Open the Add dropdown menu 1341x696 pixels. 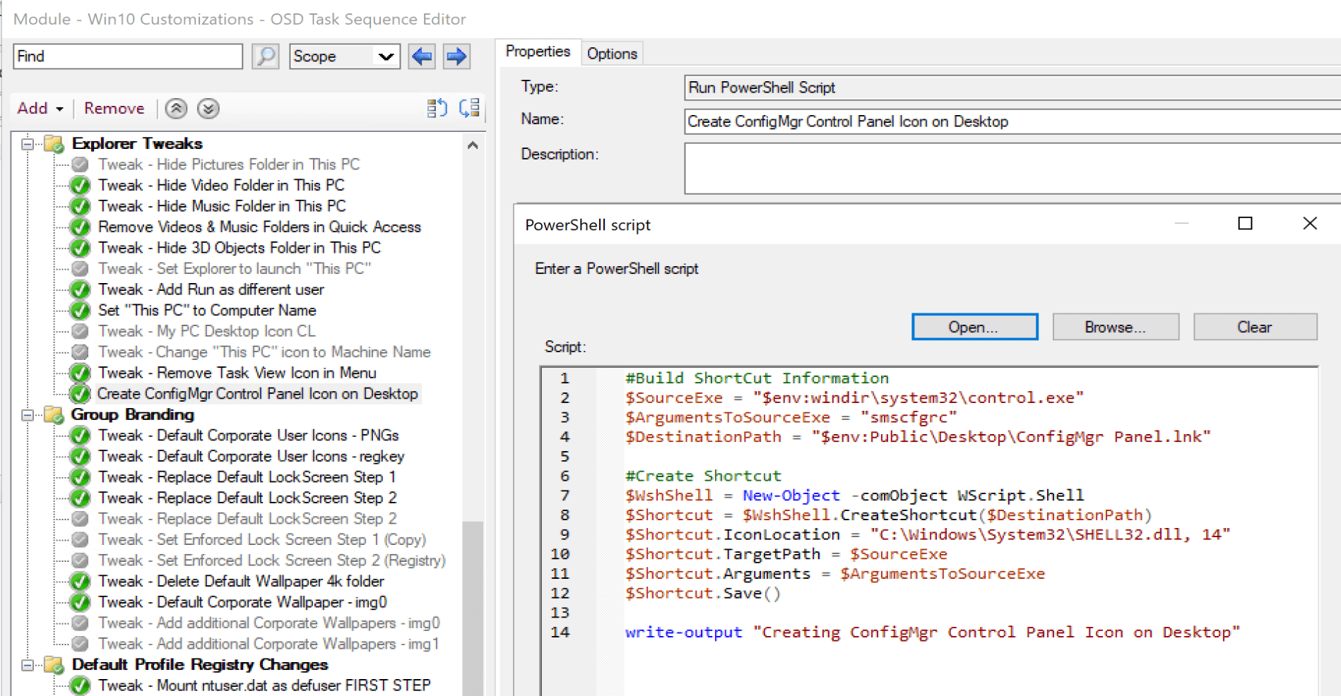40,108
